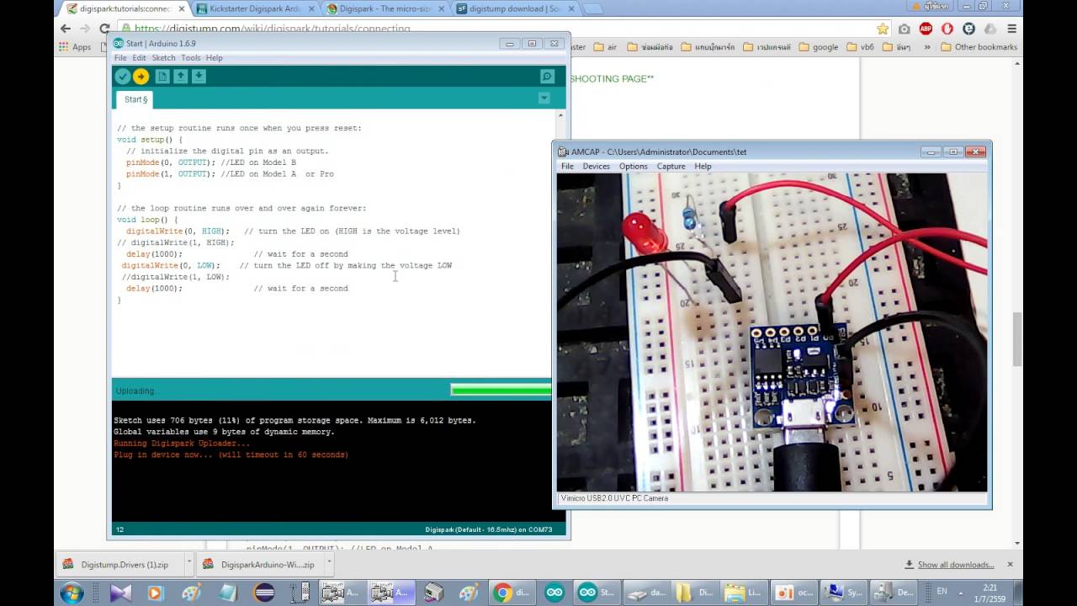Open the AMCAP Help menu
The width and height of the screenshot is (1077, 606).
pos(703,167)
